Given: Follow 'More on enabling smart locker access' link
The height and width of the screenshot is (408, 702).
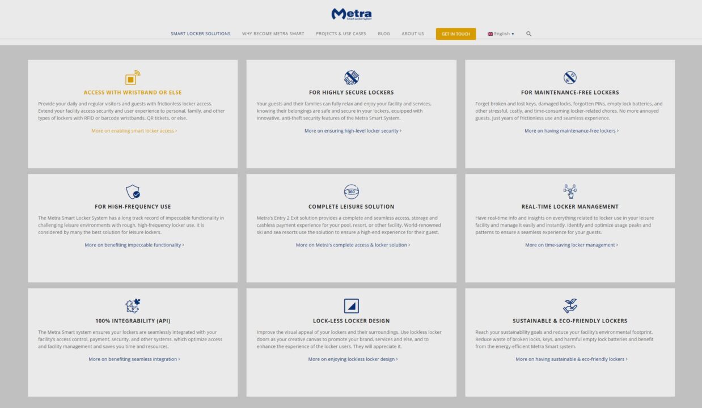Looking at the screenshot, I should 134,131.
